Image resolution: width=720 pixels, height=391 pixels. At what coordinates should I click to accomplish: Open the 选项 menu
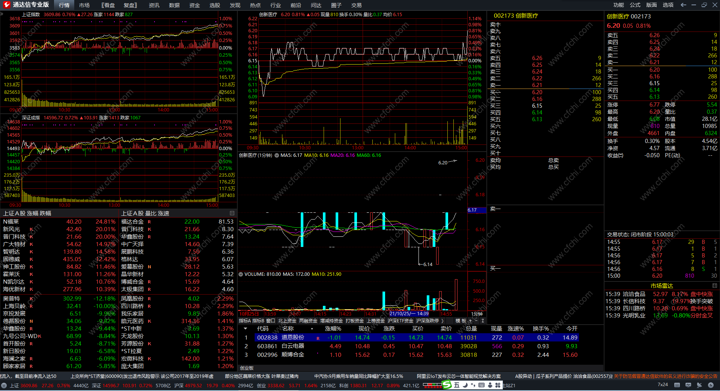(x=668, y=5)
